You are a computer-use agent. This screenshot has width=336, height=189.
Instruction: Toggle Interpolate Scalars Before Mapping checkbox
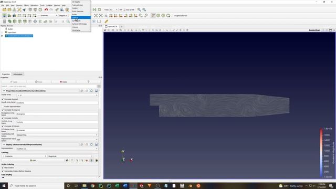tap(3, 171)
